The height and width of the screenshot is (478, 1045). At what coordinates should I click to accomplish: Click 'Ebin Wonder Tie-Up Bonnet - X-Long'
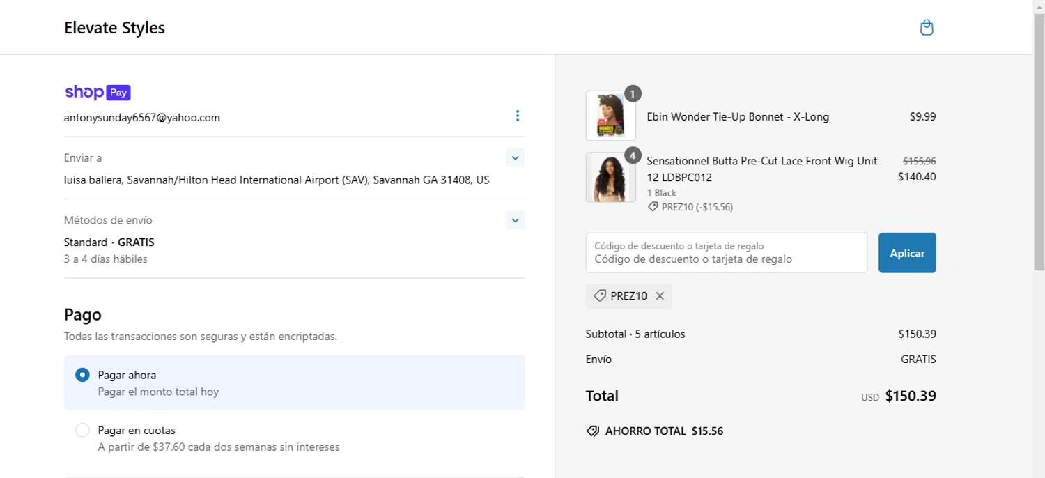pyautogui.click(x=738, y=116)
